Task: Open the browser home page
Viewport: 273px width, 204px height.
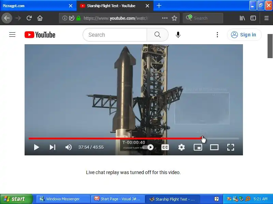Action: (40, 18)
